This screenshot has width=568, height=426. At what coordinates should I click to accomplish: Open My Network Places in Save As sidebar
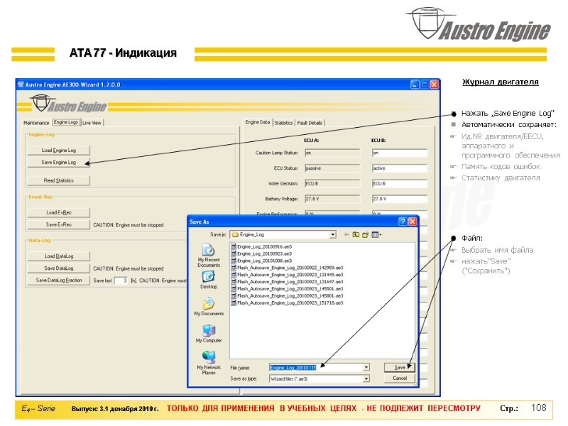[209, 363]
